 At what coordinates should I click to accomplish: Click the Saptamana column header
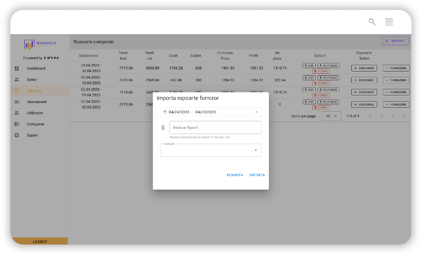88,56
